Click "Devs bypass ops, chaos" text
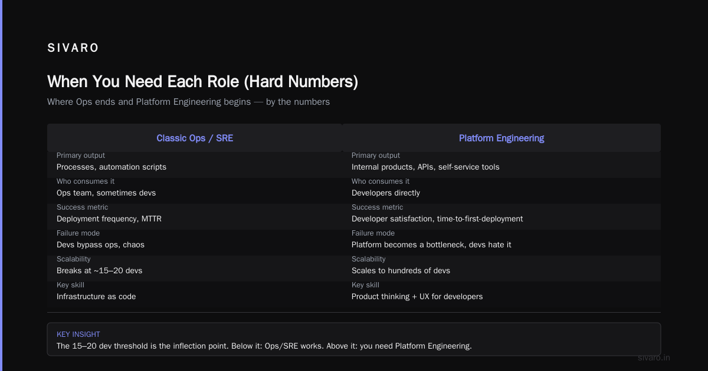Screen dimensions: 708x371 100,245
